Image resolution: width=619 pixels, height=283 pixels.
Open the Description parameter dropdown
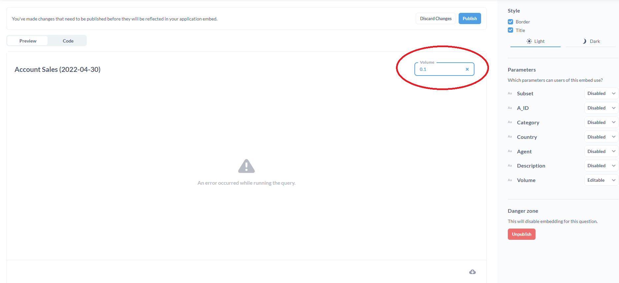coord(601,166)
